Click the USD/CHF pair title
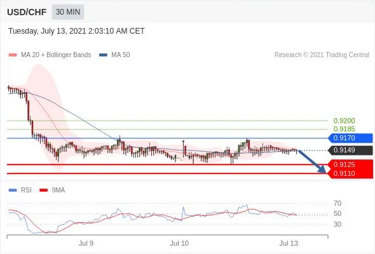Image resolution: width=375 pixels, height=254 pixels. point(27,12)
